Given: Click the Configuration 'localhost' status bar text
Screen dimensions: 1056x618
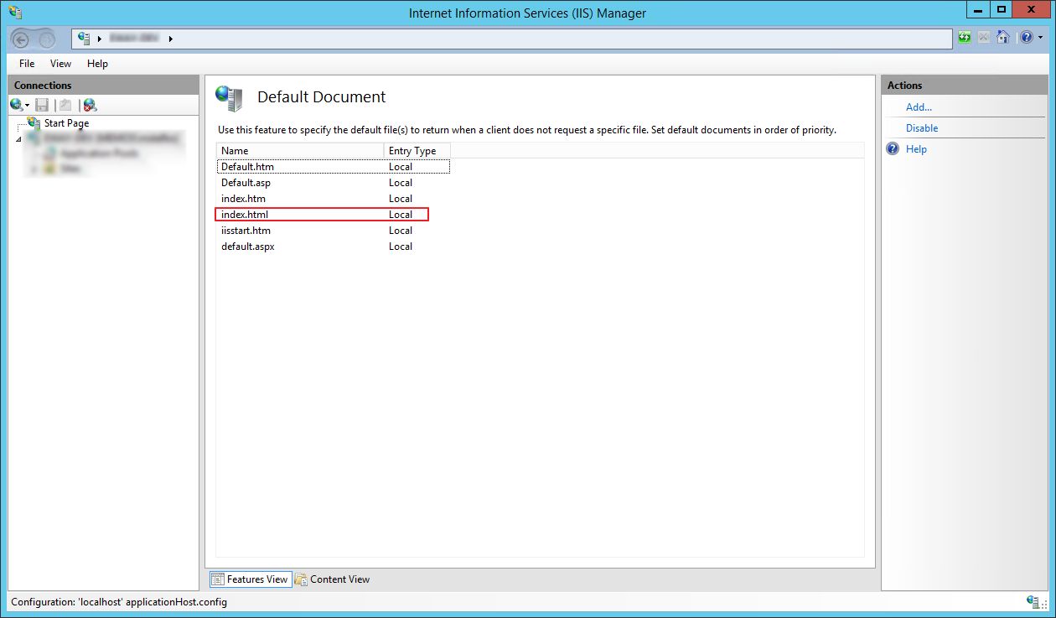Looking at the screenshot, I should click(x=119, y=602).
